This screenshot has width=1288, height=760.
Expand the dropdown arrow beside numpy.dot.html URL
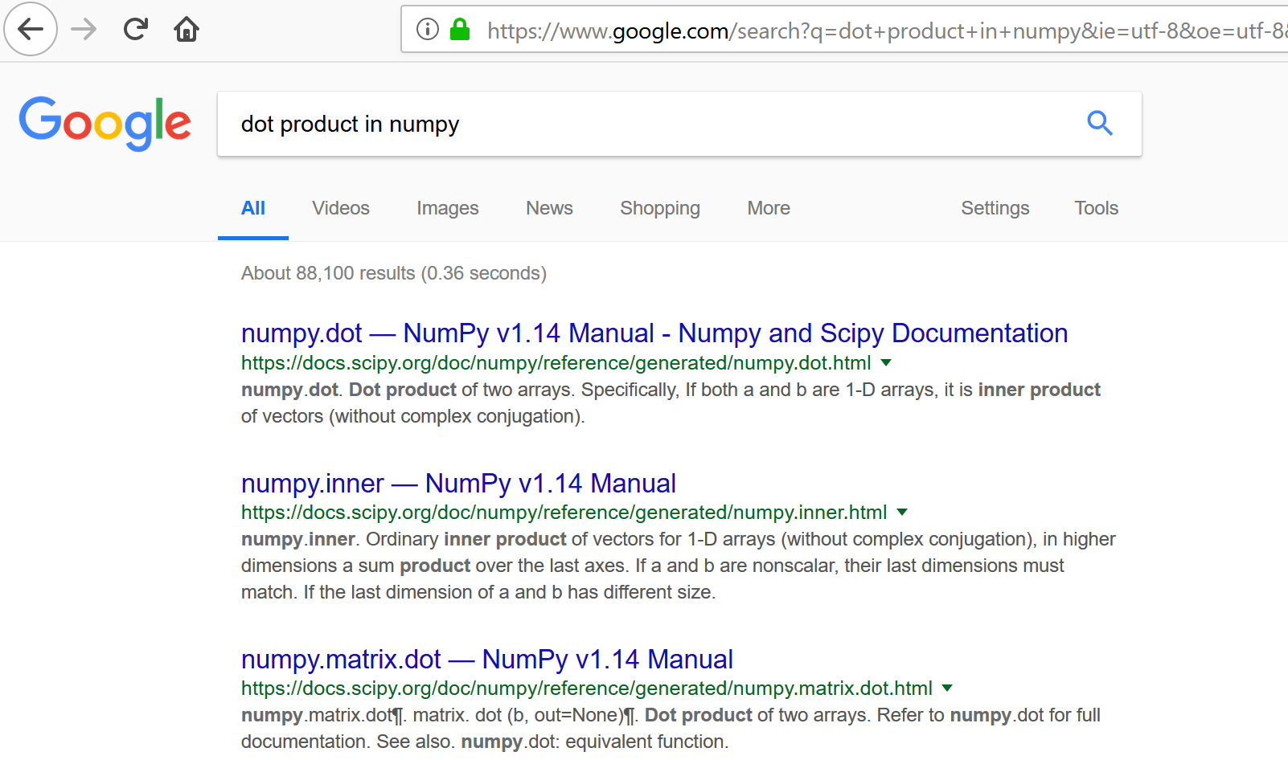(x=886, y=363)
